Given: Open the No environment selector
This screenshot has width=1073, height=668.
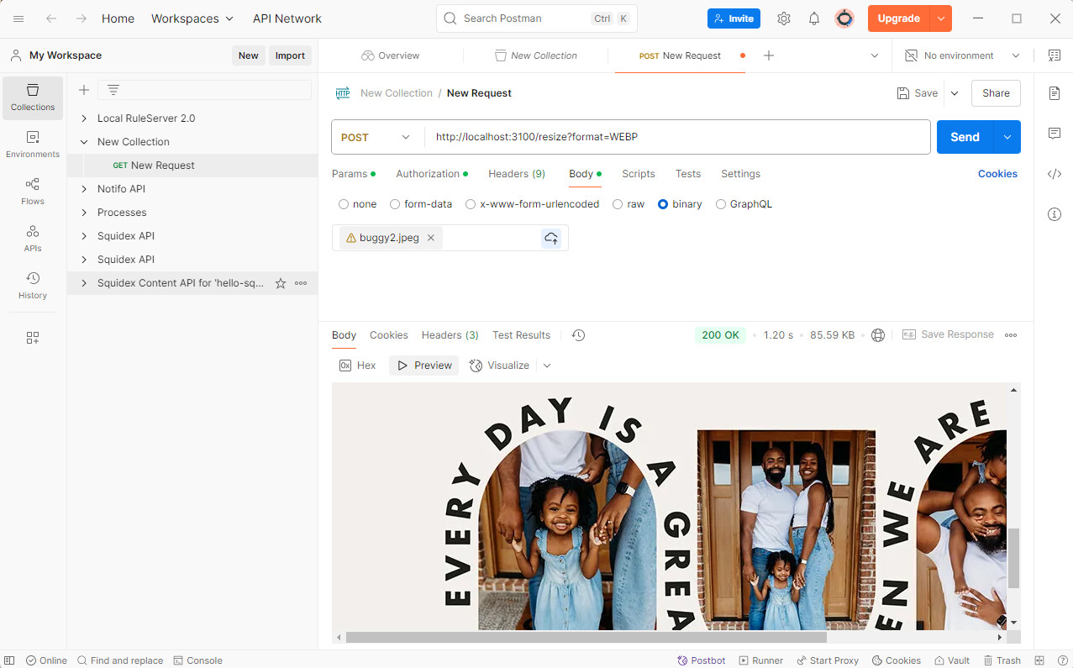Looking at the screenshot, I should (x=962, y=55).
